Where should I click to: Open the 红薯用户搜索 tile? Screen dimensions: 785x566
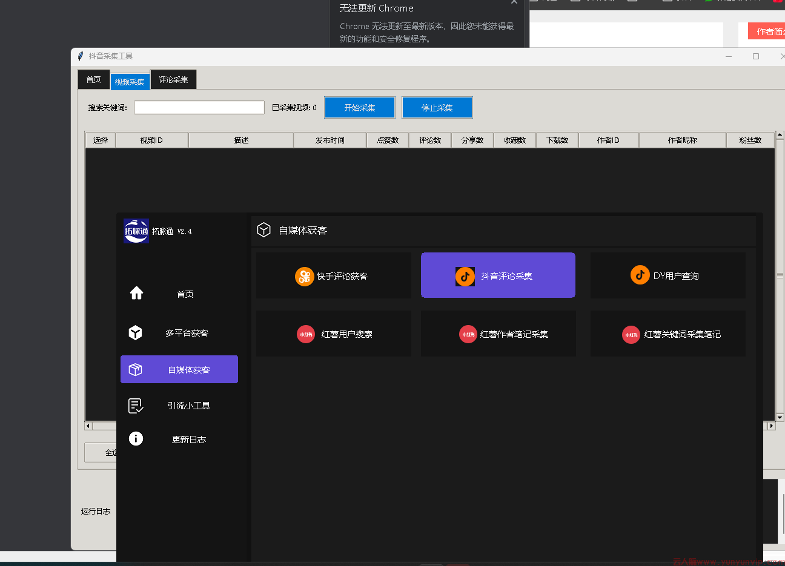click(x=334, y=334)
